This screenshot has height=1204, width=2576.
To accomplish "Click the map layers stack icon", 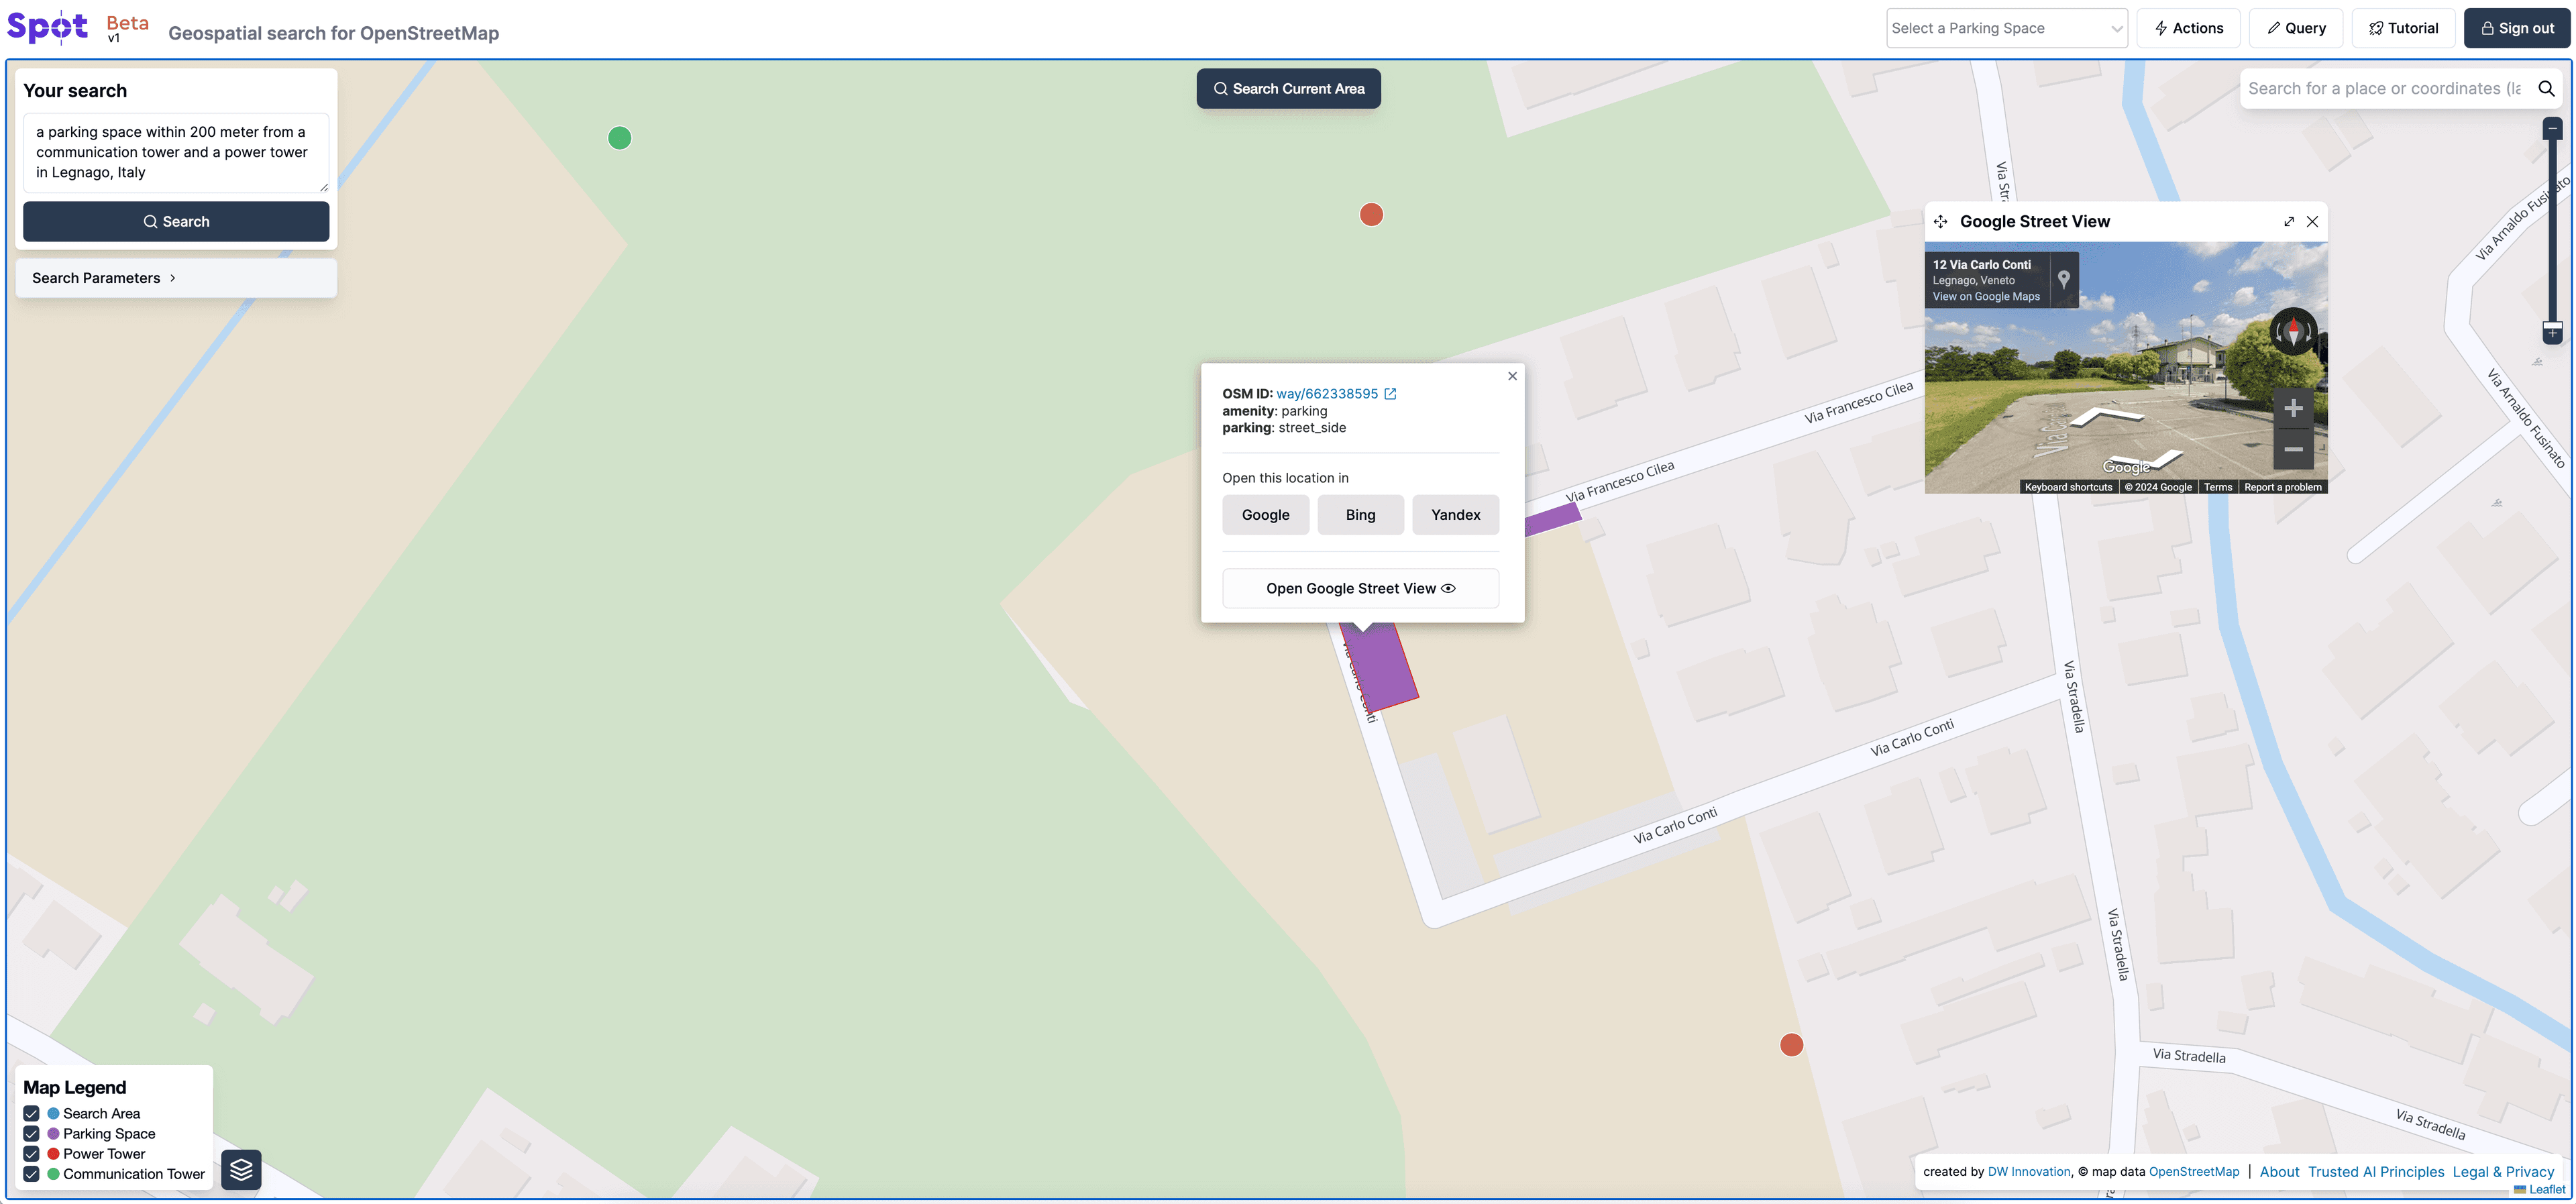I will pos(241,1169).
